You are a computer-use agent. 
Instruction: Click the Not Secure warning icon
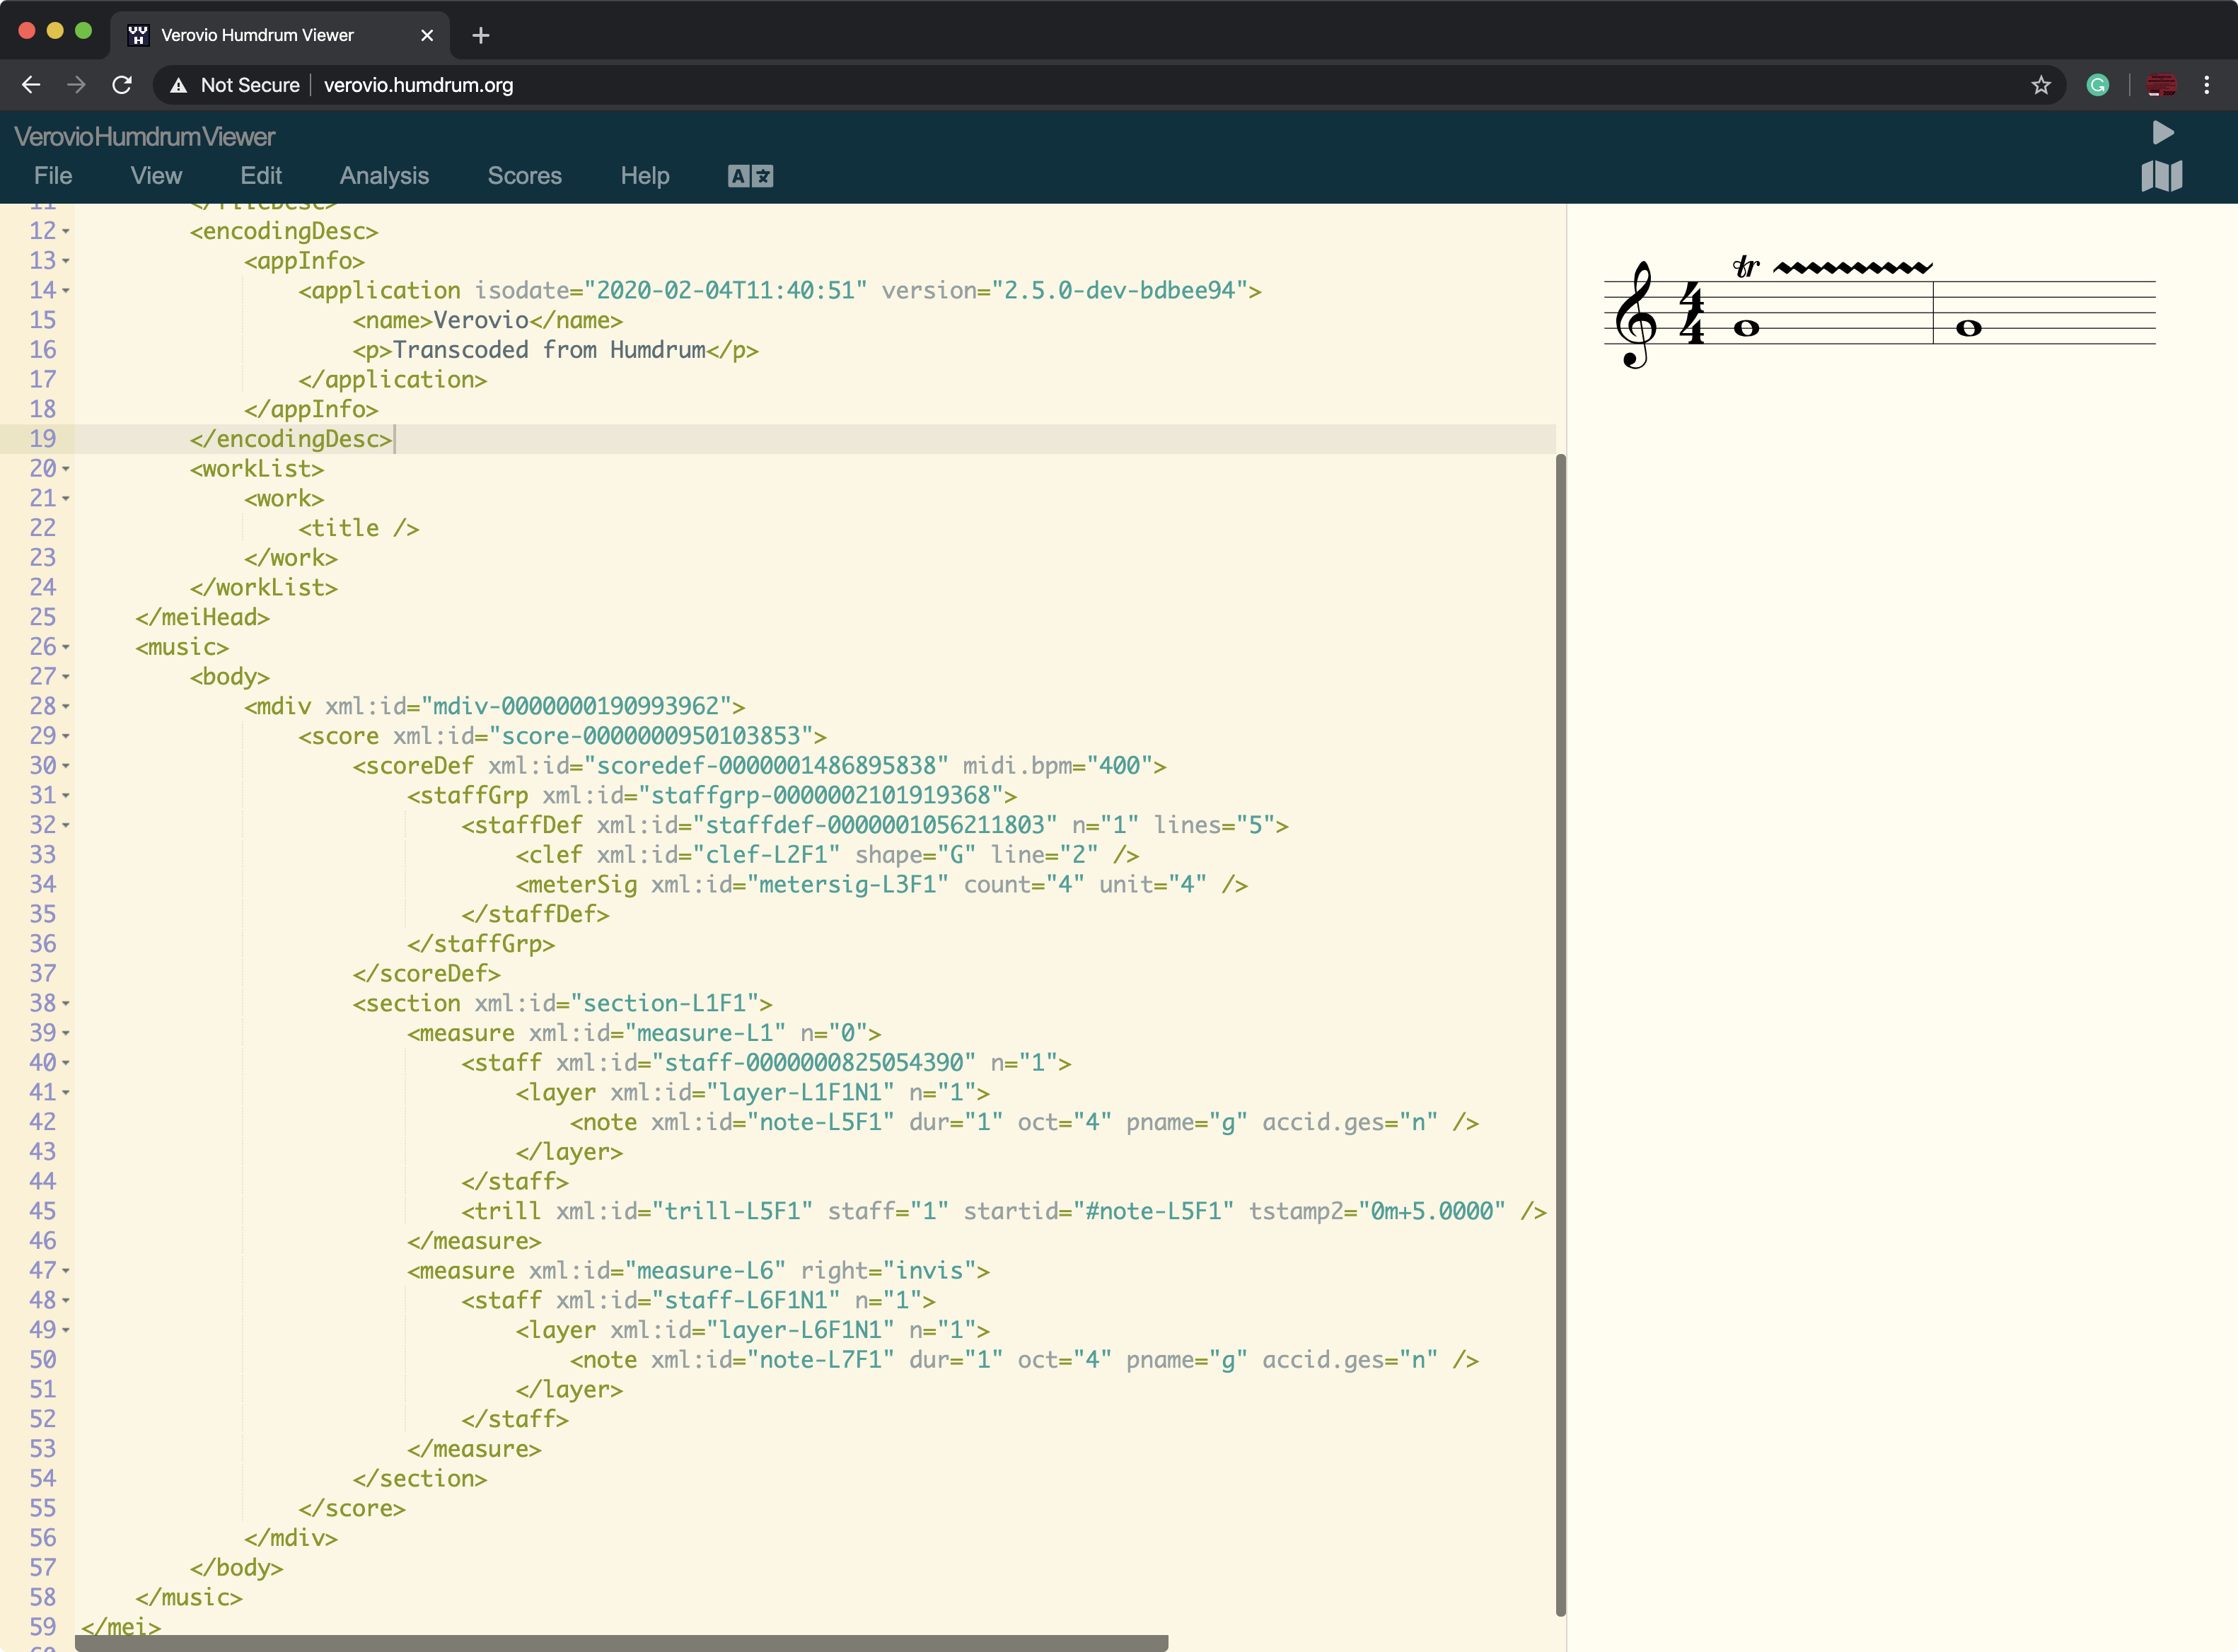(x=178, y=85)
